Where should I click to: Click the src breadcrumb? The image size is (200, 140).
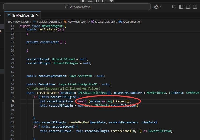coord(10,22)
